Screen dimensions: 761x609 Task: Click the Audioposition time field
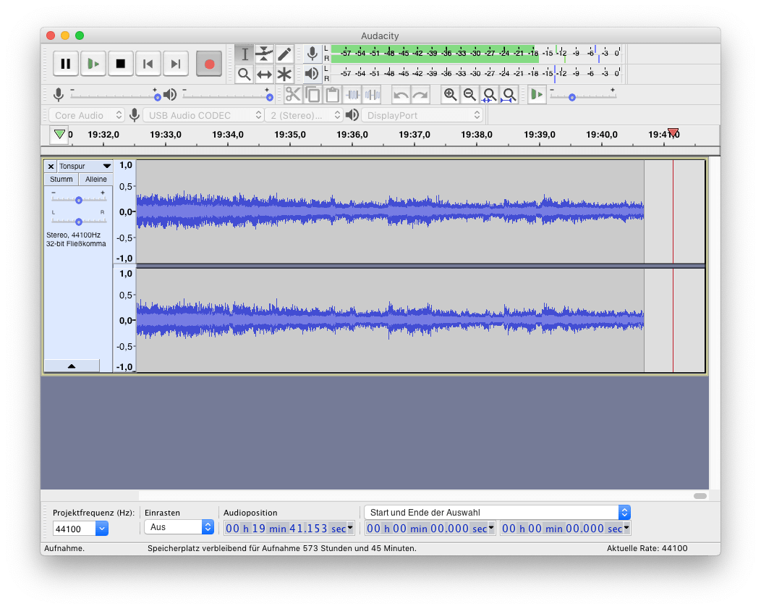pyautogui.click(x=286, y=529)
